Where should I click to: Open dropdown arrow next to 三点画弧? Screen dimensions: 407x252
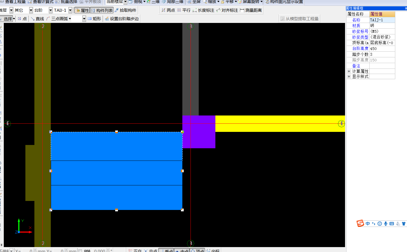click(x=70, y=19)
